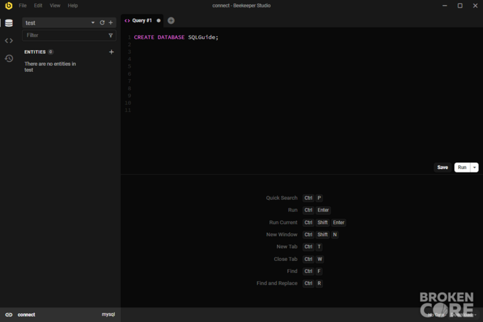Add a new database with the plus icon
Image resolution: width=483 pixels, height=322 pixels.
pyautogui.click(x=111, y=23)
